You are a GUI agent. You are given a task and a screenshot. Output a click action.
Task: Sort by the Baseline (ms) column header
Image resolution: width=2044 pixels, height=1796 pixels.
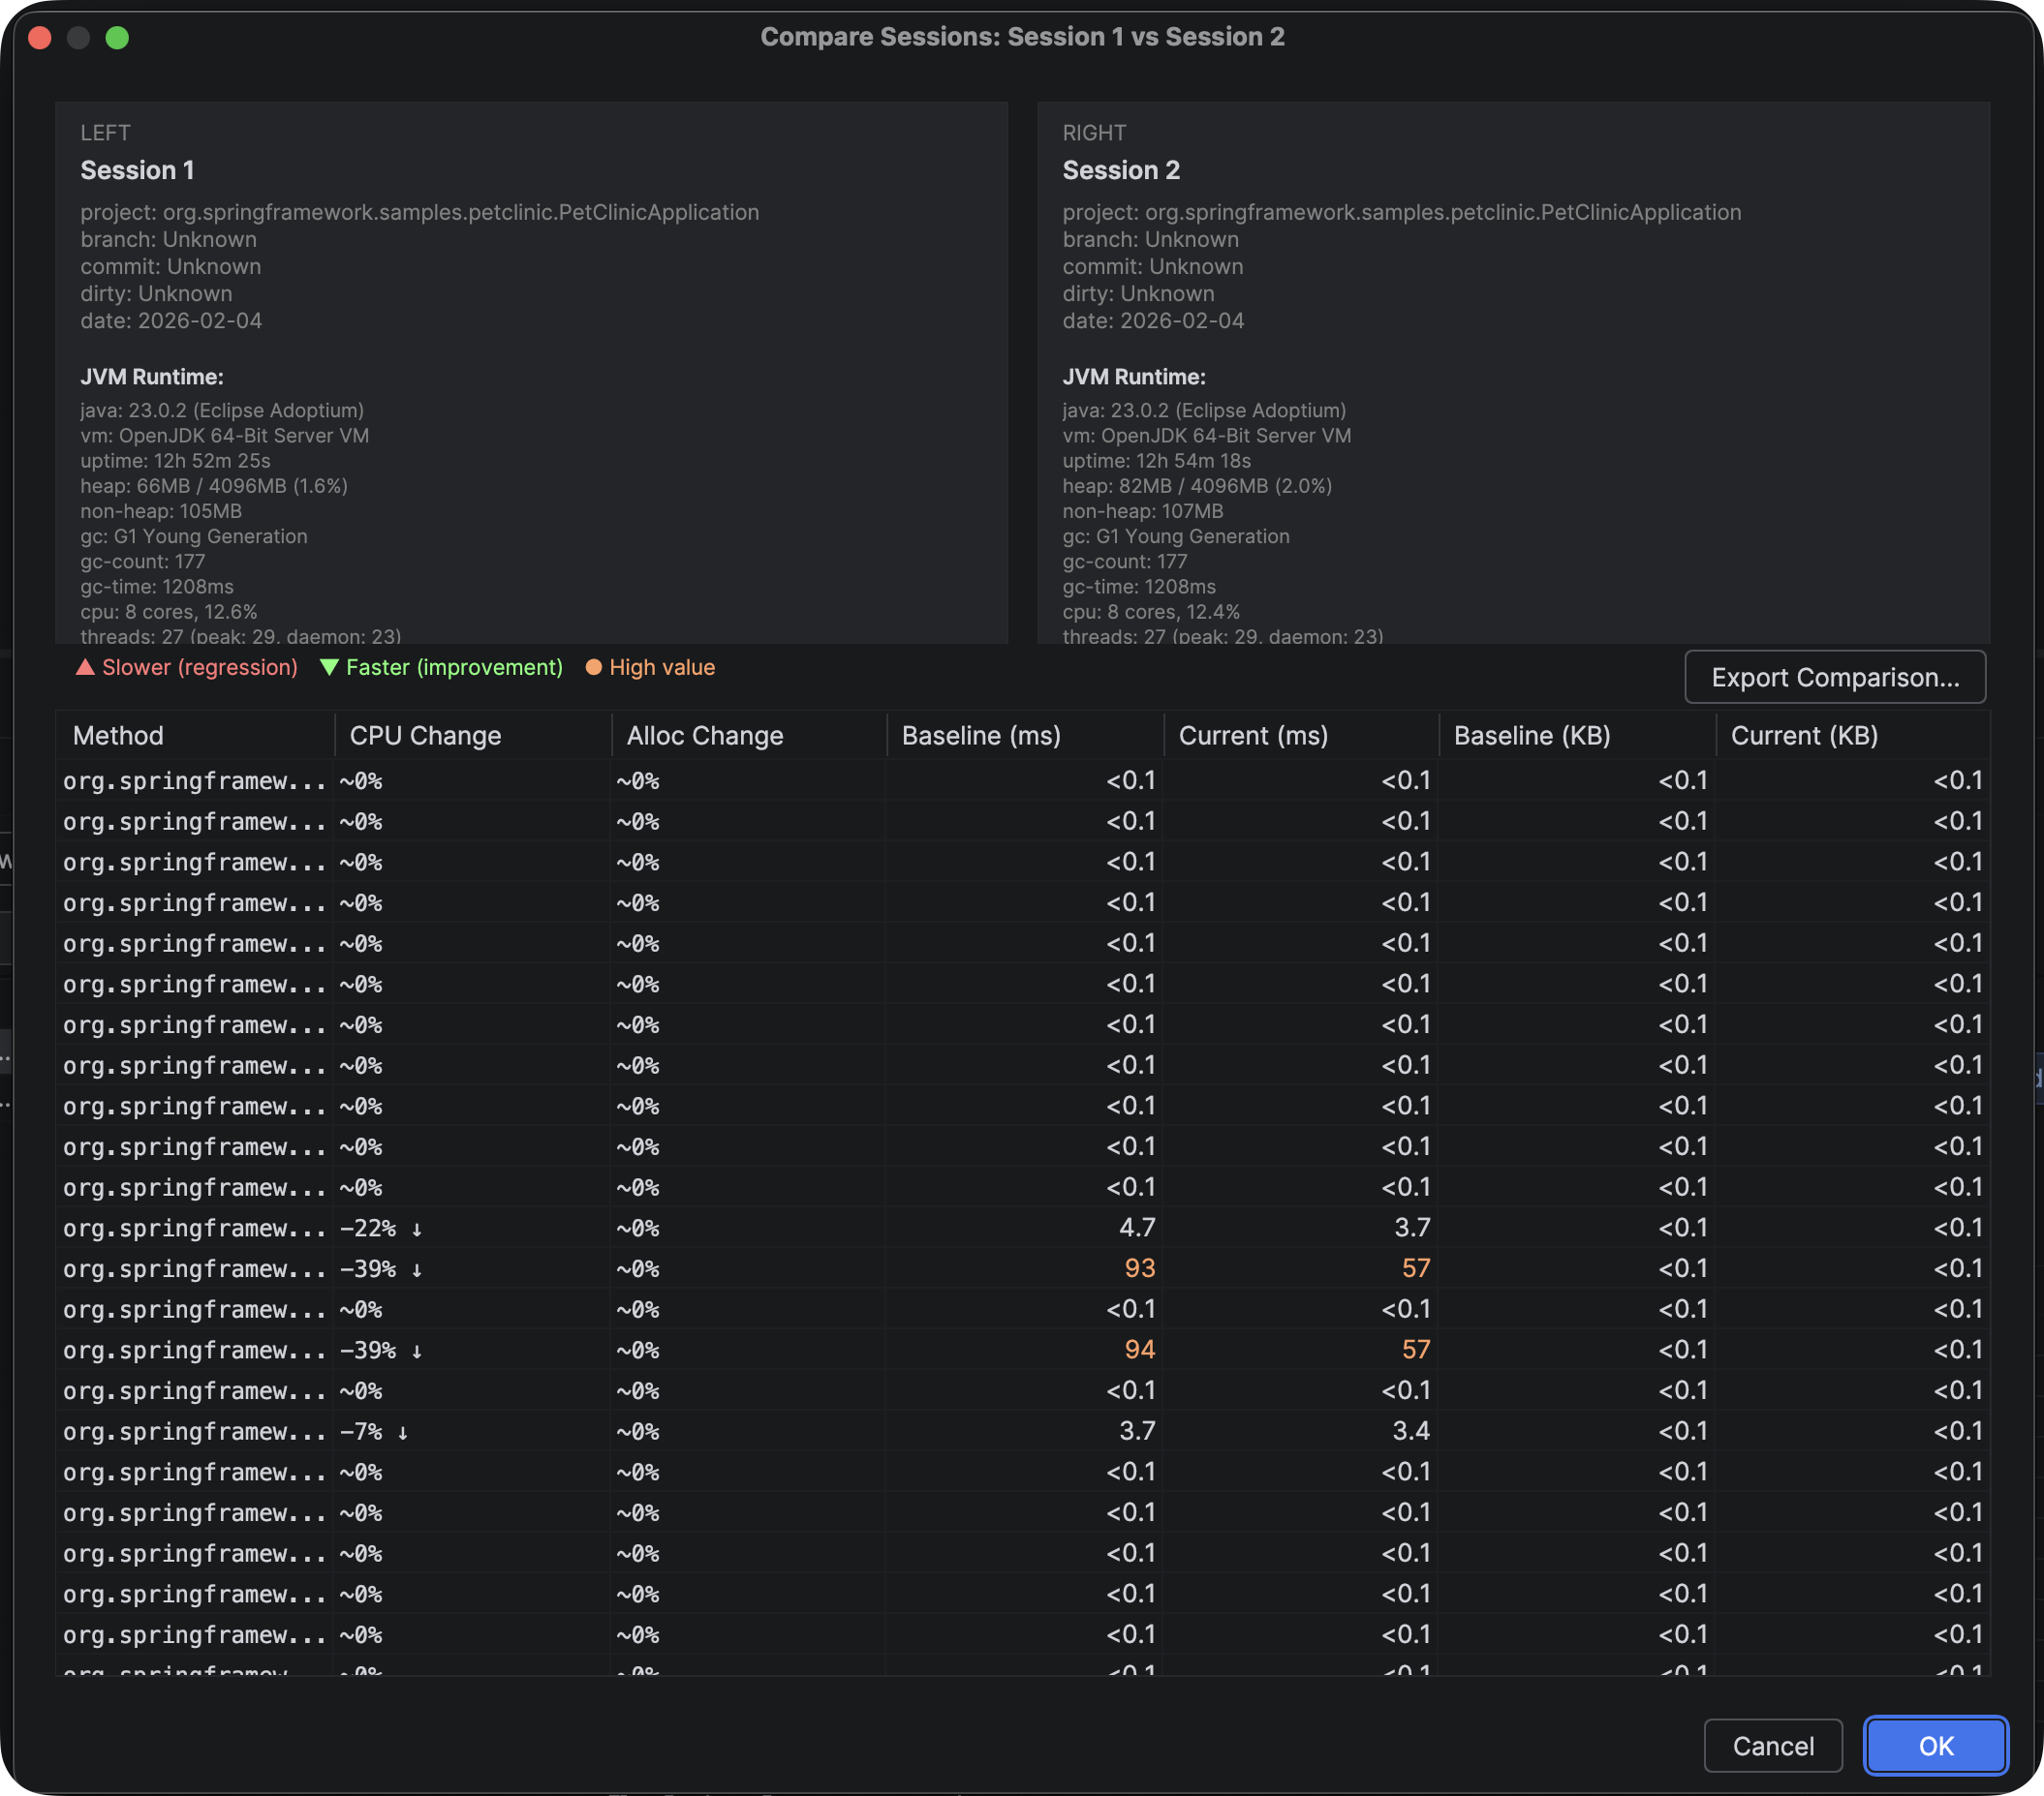coord(981,735)
